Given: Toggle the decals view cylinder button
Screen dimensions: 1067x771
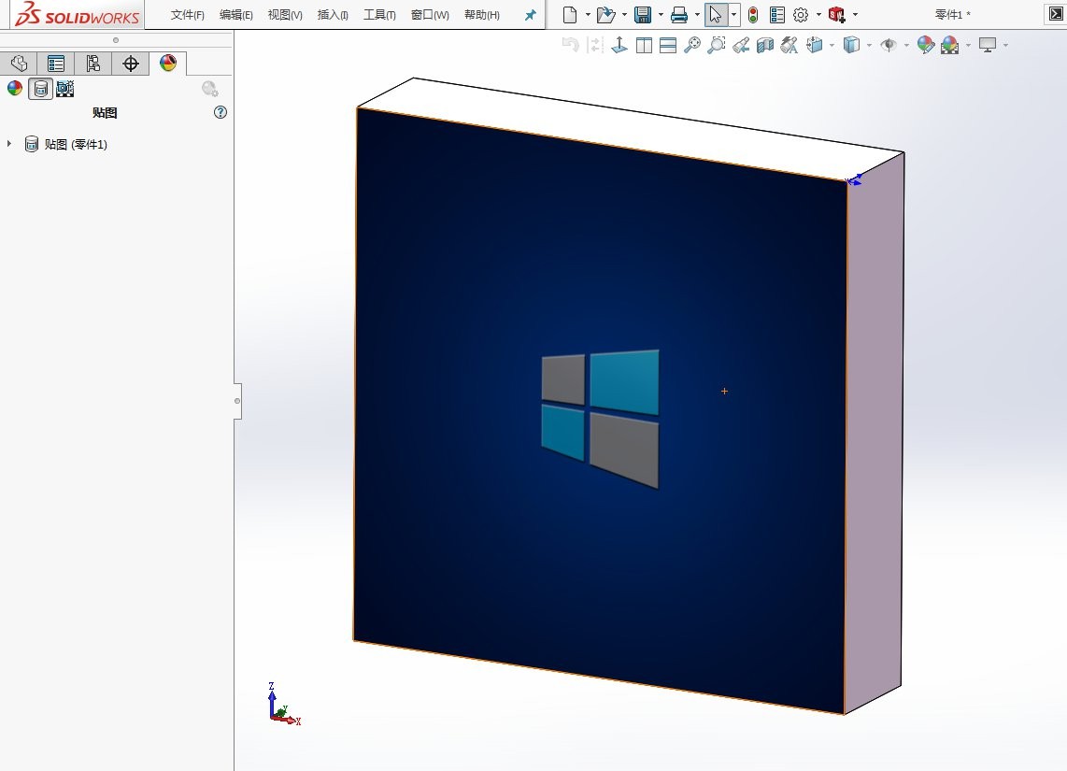Looking at the screenshot, I should point(41,89).
